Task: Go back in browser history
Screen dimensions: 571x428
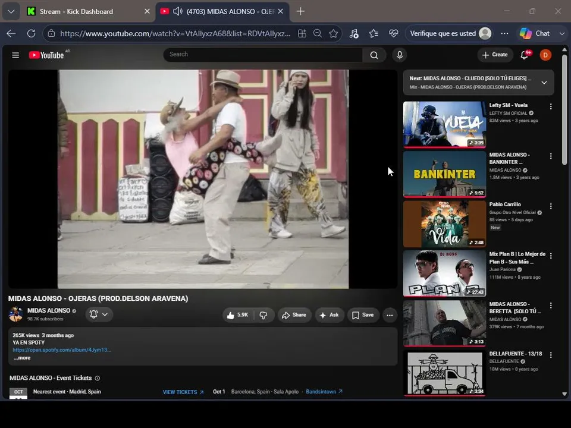Action: [11, 33]
